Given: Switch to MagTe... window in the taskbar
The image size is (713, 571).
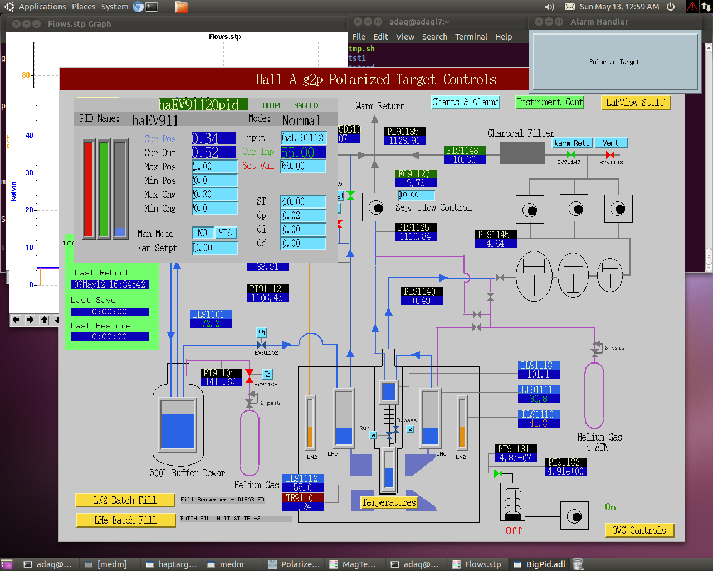Looking at the screenshot, I should tap(353, 564).
